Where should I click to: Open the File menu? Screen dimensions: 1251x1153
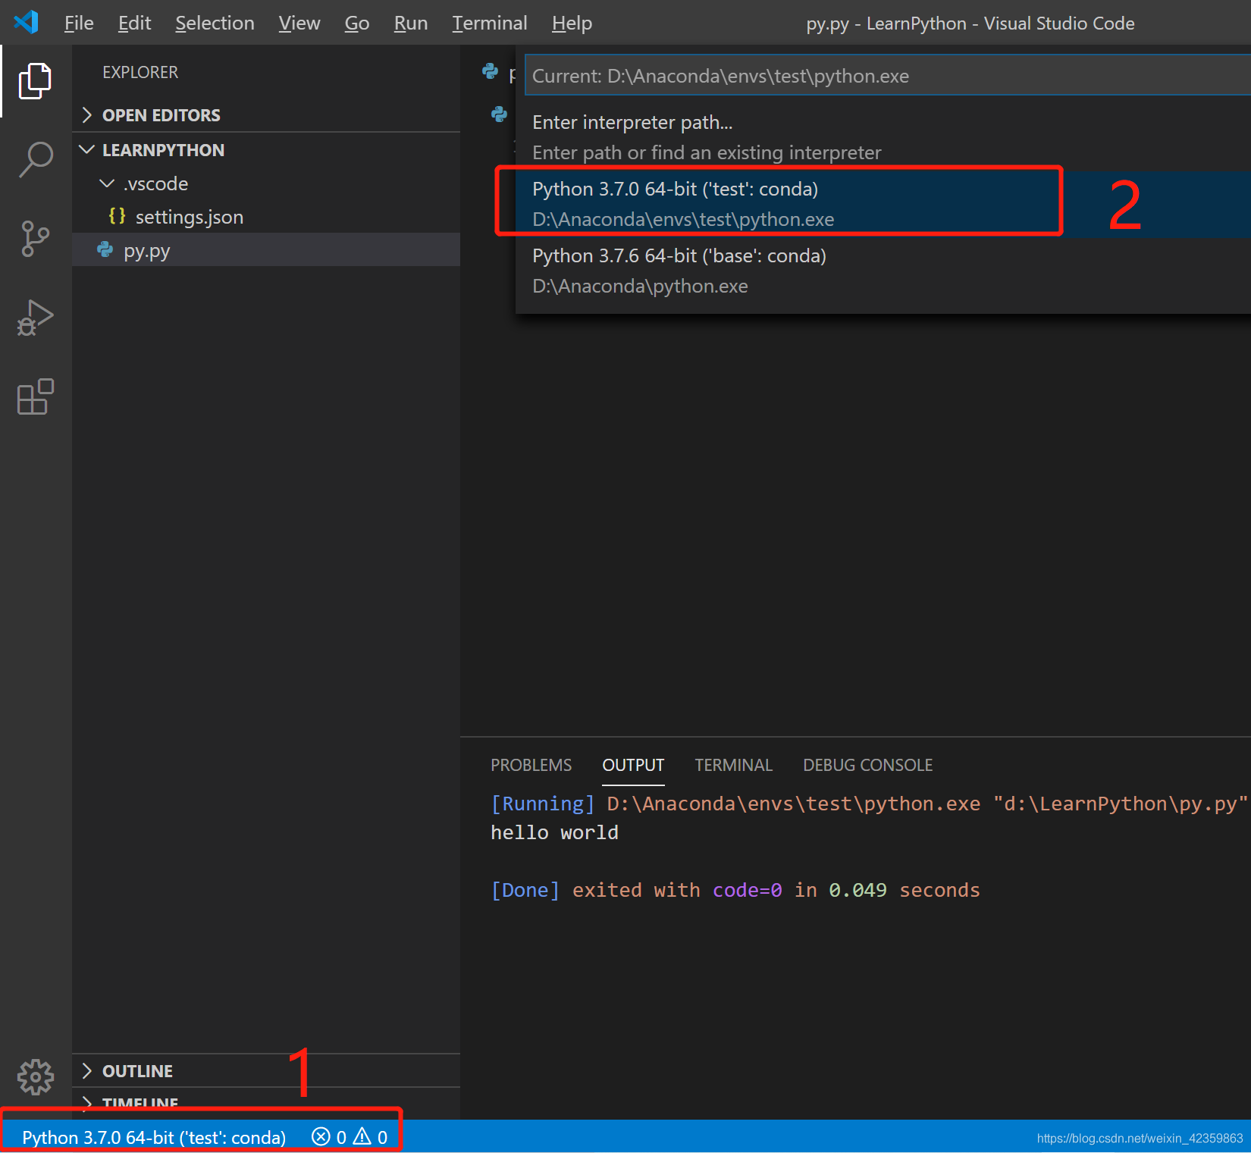coord(79,23)
